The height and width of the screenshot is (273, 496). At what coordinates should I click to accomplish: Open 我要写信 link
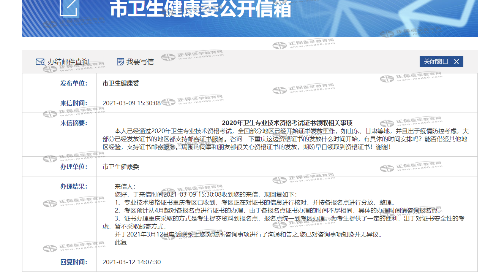point(140,62)
